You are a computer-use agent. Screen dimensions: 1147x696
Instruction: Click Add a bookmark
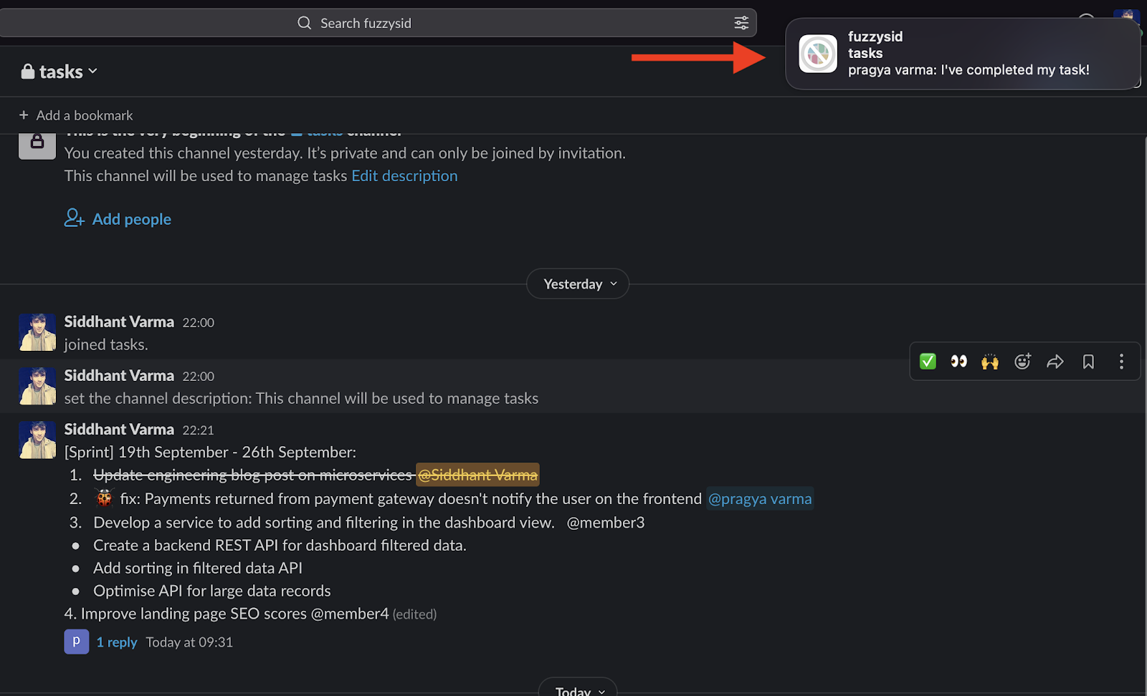pos(76,115)
